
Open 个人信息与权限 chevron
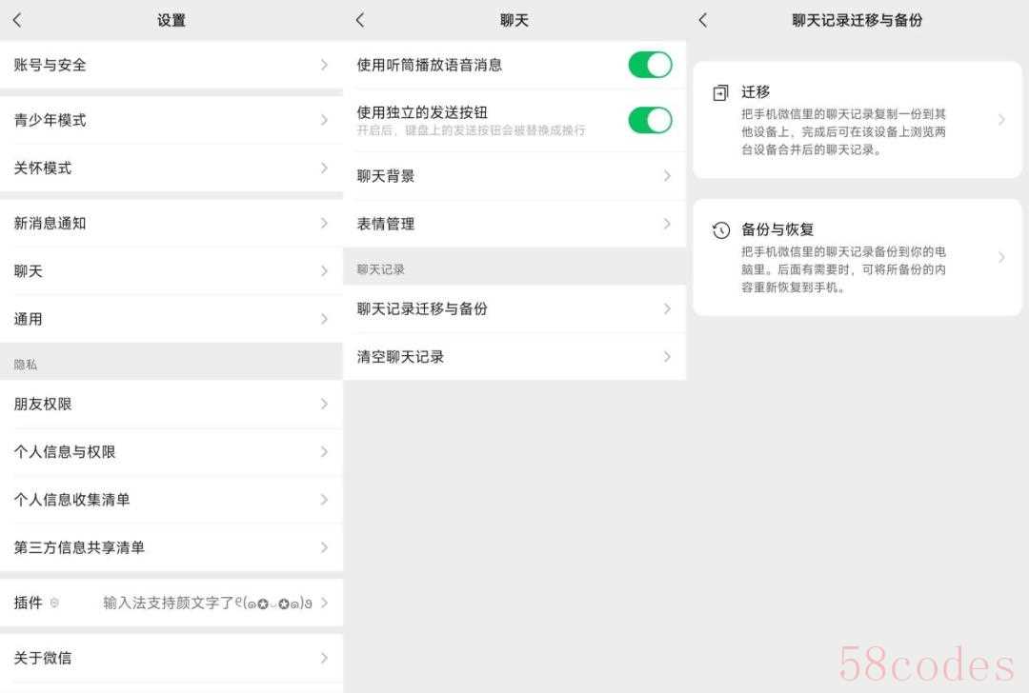[x=324, y=452]
